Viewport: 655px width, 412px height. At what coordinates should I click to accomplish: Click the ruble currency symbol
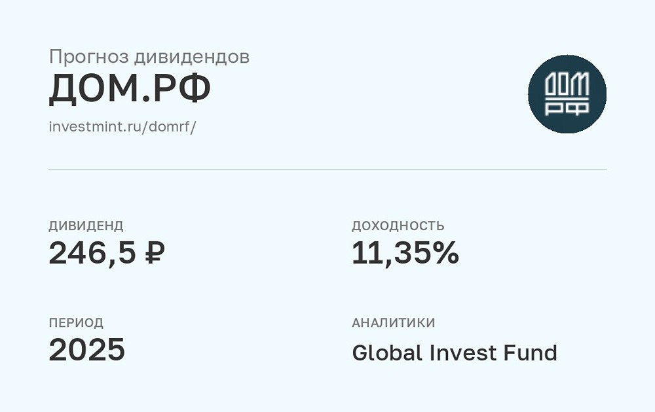point(155,254)
